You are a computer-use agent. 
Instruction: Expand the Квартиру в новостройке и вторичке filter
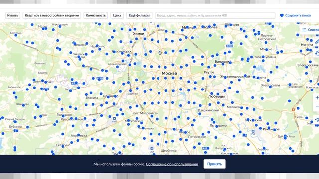52,15
